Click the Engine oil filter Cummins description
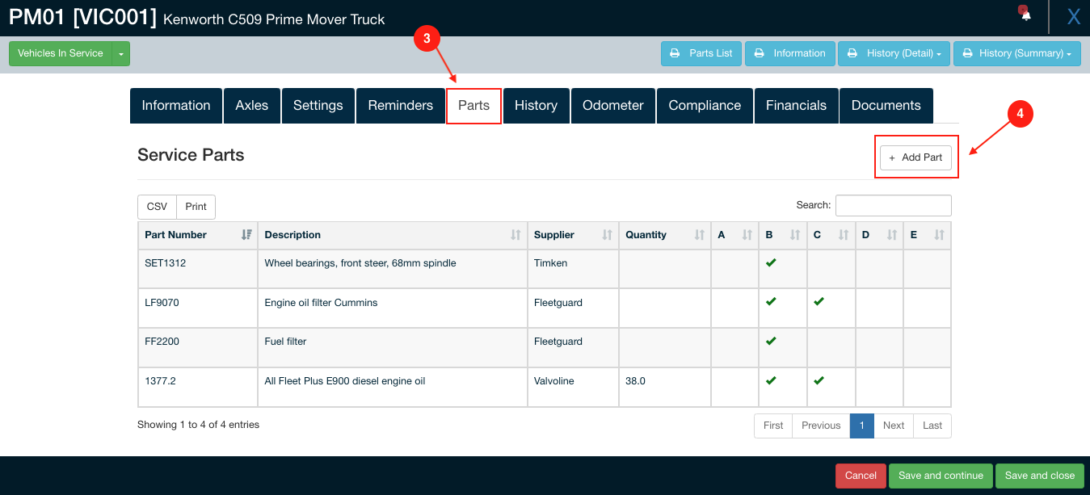 321,303
